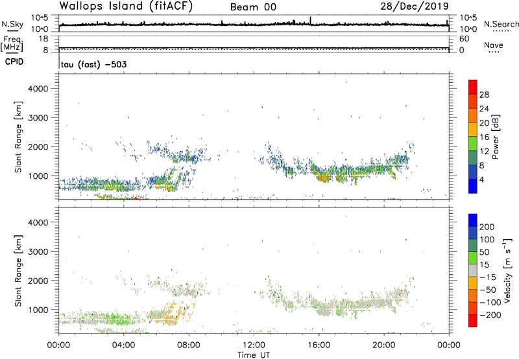Viewport: 519px width, 359px height.
Task: Click the Slant Range label of power panel
Action: point(18,137)
